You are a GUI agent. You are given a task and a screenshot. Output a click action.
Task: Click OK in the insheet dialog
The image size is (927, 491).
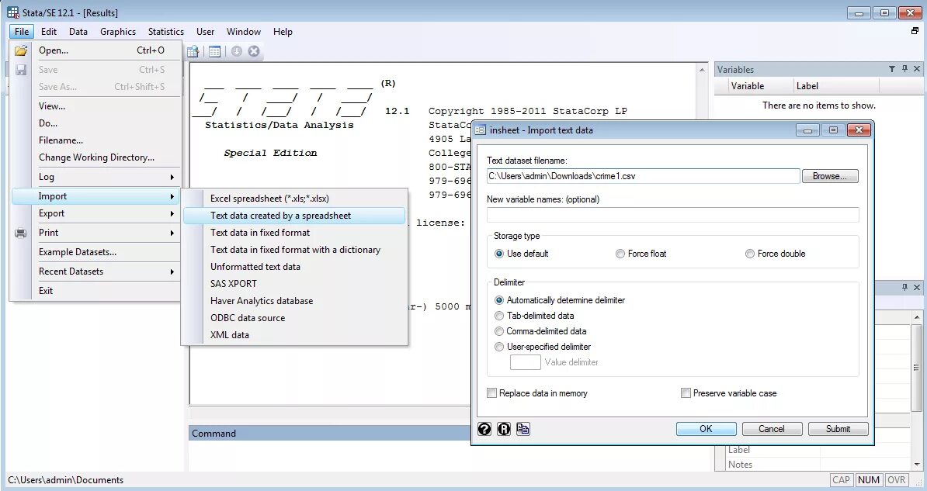coord(706,429)
